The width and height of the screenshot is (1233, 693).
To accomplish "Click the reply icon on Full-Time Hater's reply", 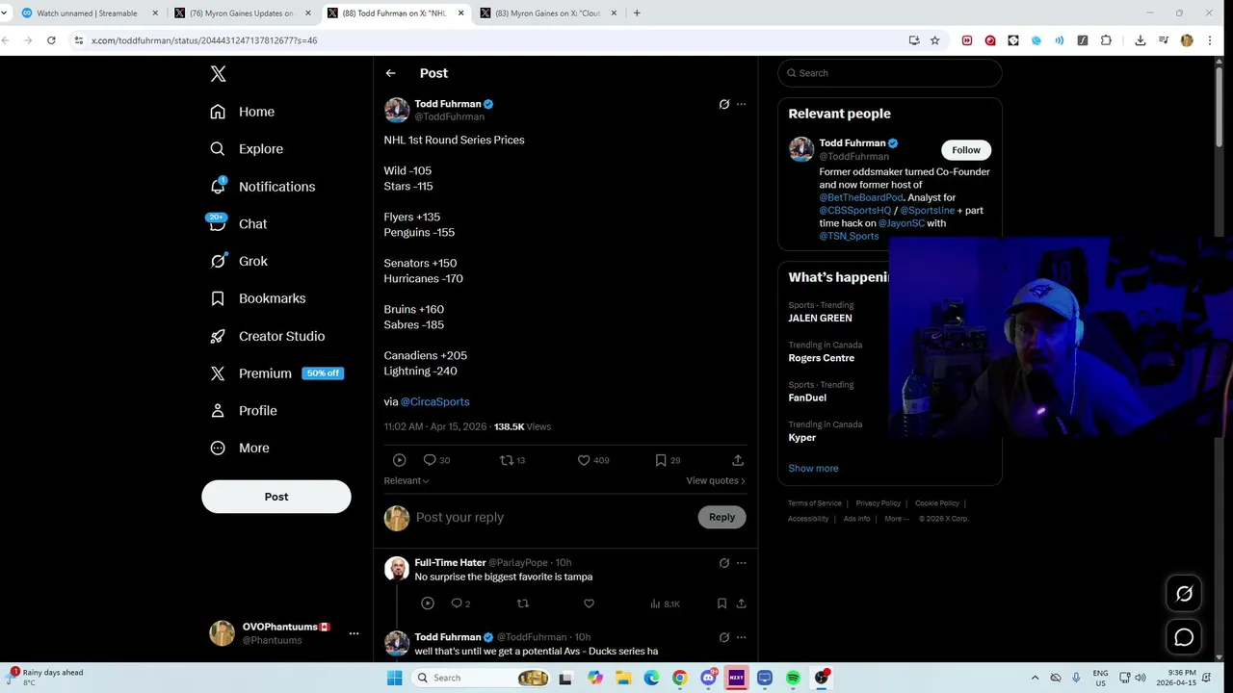I will (458, 603).
